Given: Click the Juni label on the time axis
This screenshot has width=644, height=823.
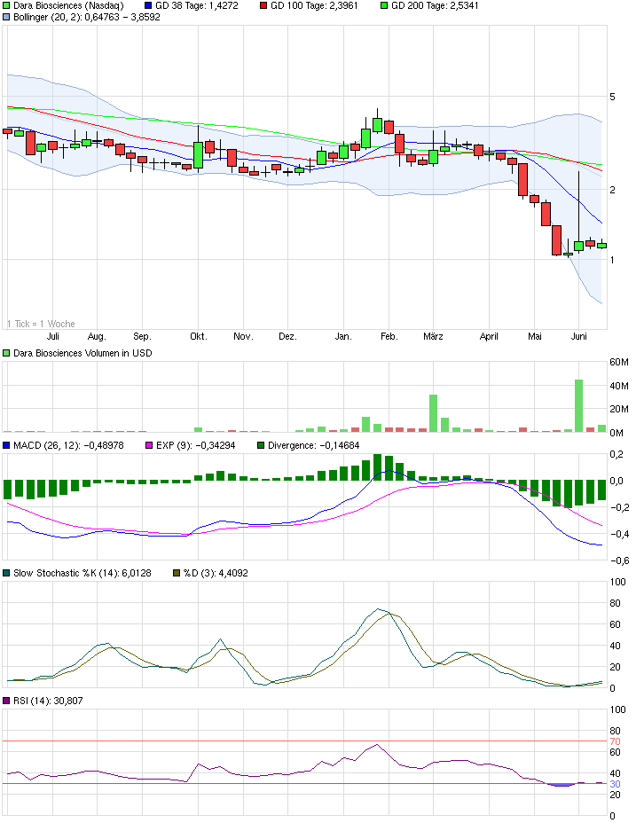Looking at the screenshot, I should 579,337.
